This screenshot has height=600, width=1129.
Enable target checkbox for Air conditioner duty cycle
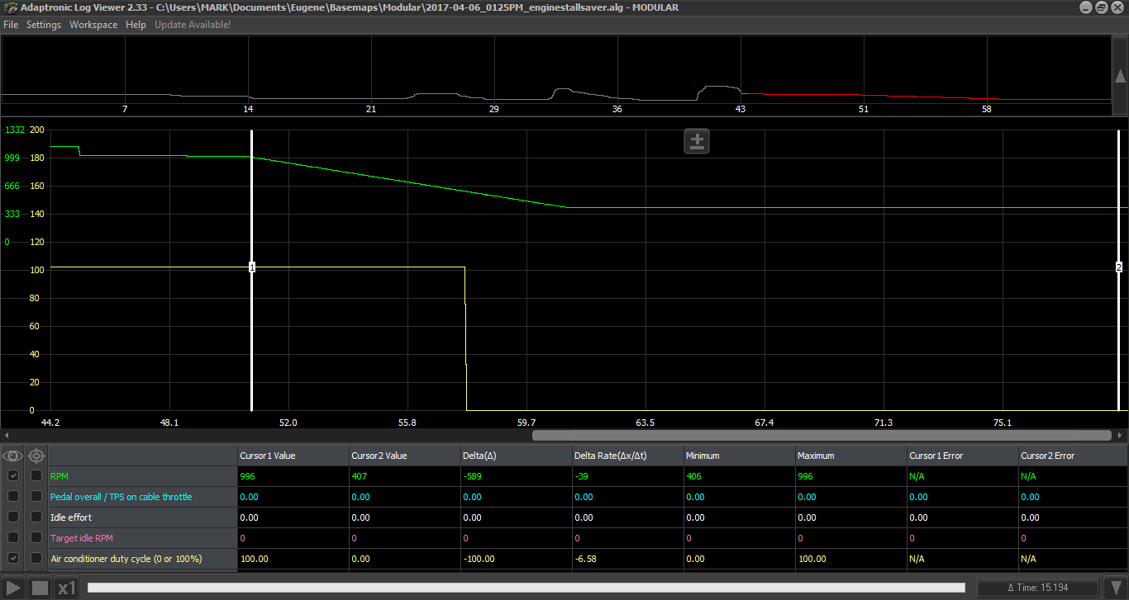pyautogui.click(x=36, y=559)
